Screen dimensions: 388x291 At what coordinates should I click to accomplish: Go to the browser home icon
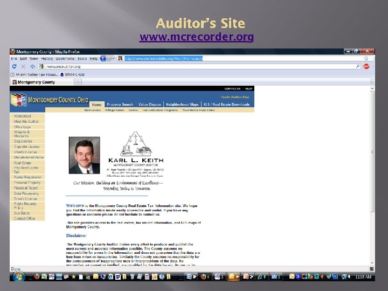pos(32,66)
